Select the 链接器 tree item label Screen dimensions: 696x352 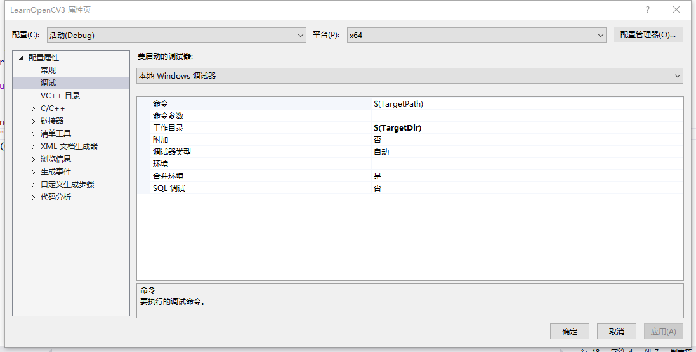click(52, 121)
